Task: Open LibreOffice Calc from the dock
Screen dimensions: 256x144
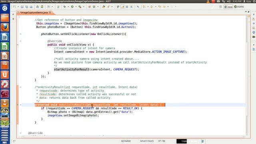Action: (x=5, y=46)
